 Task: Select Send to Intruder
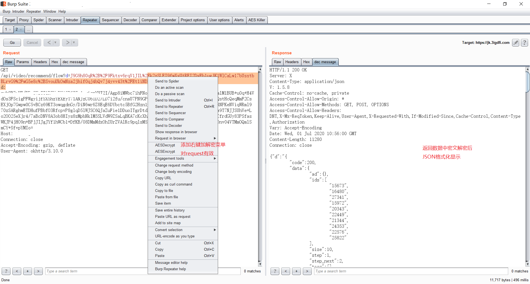(x=183, y=100)
